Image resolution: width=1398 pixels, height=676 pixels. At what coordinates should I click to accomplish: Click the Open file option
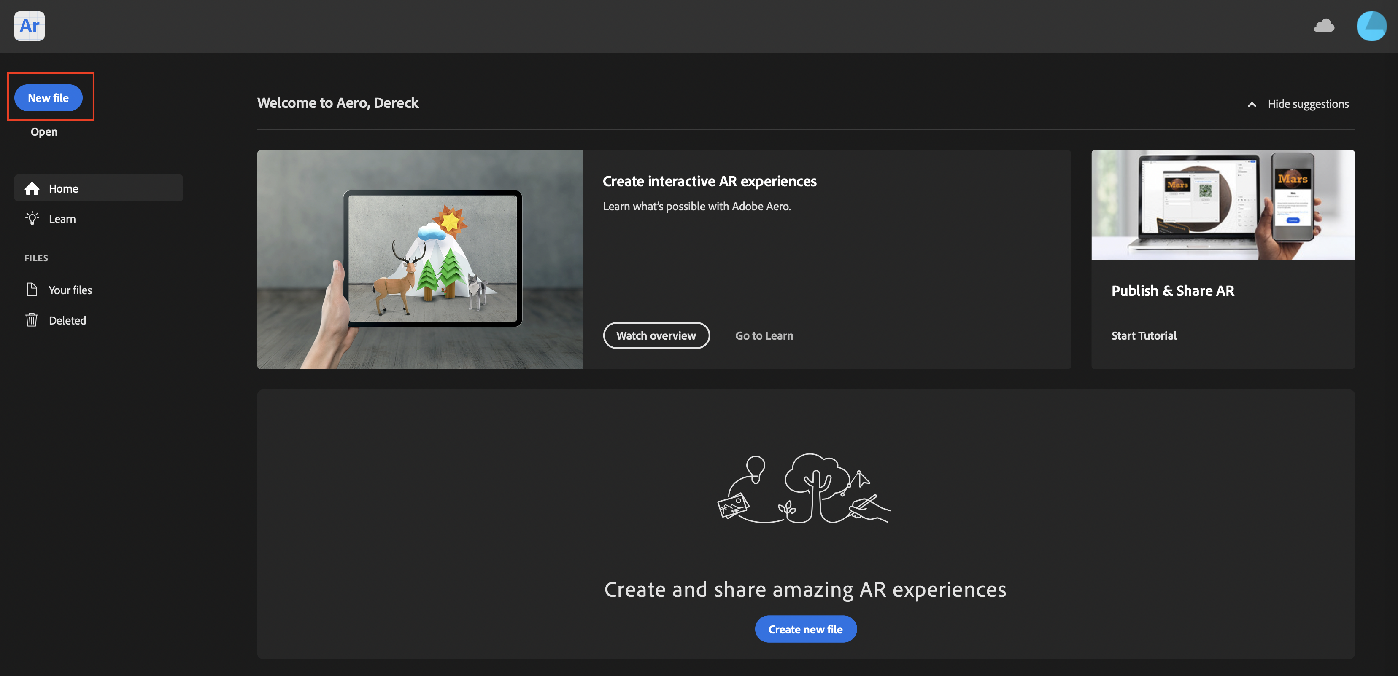(x=44, y=132)
